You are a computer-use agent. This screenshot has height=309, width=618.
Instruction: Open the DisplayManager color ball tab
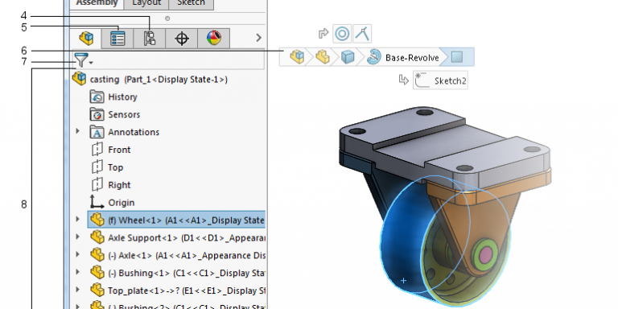pyautogui.click(x=213, y=39)
